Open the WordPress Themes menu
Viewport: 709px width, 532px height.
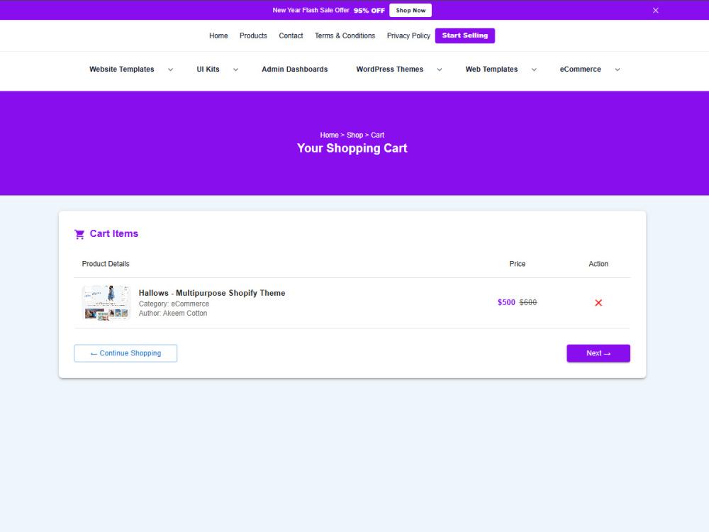point(390,70)
